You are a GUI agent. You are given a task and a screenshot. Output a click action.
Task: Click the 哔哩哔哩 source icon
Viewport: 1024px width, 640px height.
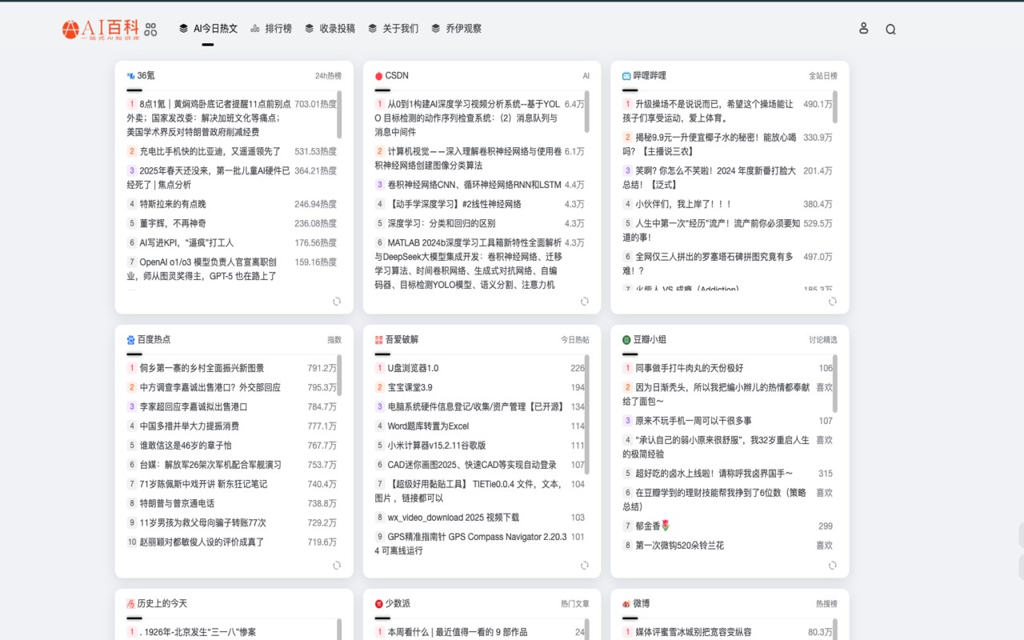[x=626, y=76]
